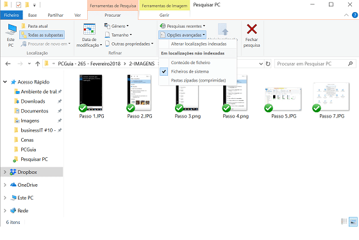
Task: Switch to the Ver ribbon tab
Action: click(x=78, y=15)
